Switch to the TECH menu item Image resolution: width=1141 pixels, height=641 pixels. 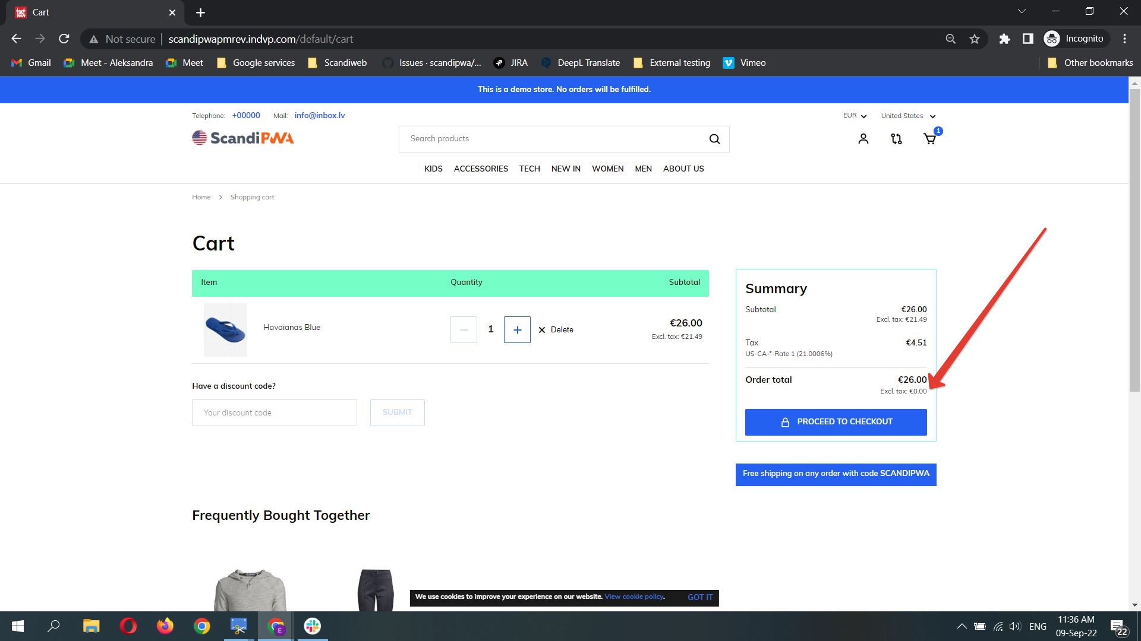[x=529, y=169]
